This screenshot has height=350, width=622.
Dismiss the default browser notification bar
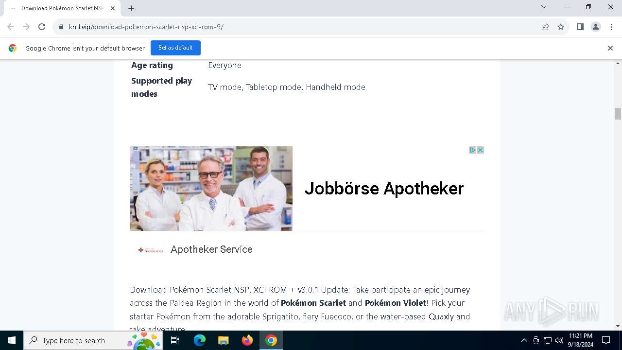(610, 48)
